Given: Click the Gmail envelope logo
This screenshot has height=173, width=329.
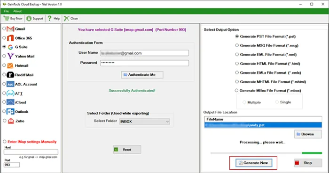Looking at the screenshot, I should point(10,29).
